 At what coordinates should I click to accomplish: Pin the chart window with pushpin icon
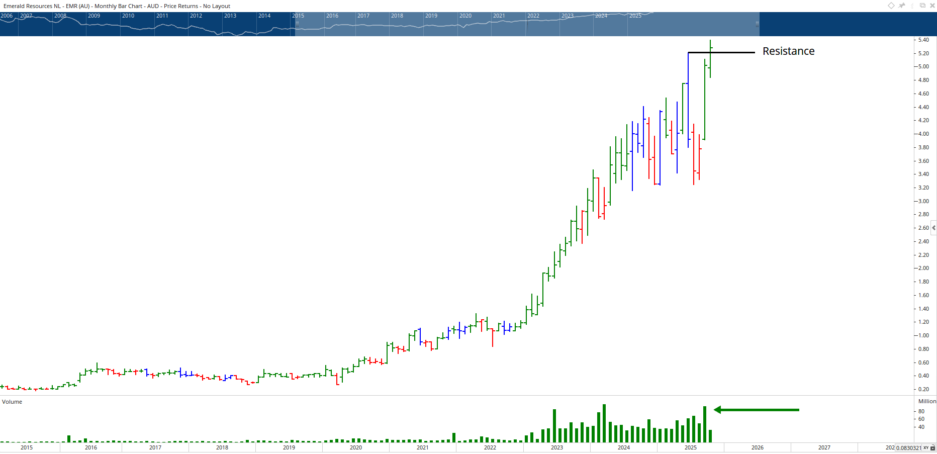902,6
